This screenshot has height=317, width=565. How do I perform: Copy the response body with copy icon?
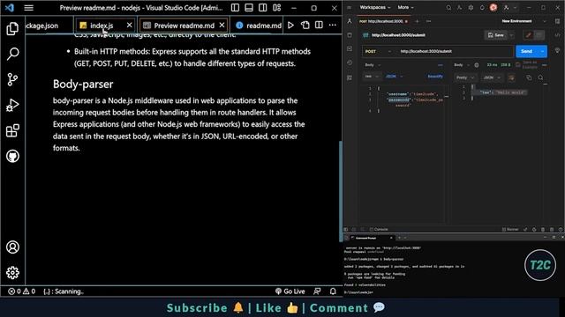tap(529, 77)
